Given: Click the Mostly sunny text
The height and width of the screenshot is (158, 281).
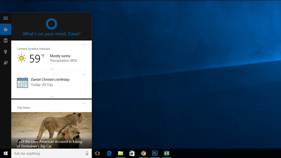Looking at the screenshot, I should coord(60,56).
